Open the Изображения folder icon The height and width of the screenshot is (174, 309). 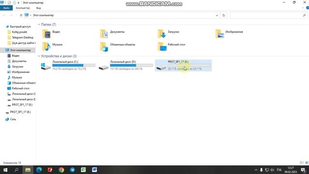(220, 34)
